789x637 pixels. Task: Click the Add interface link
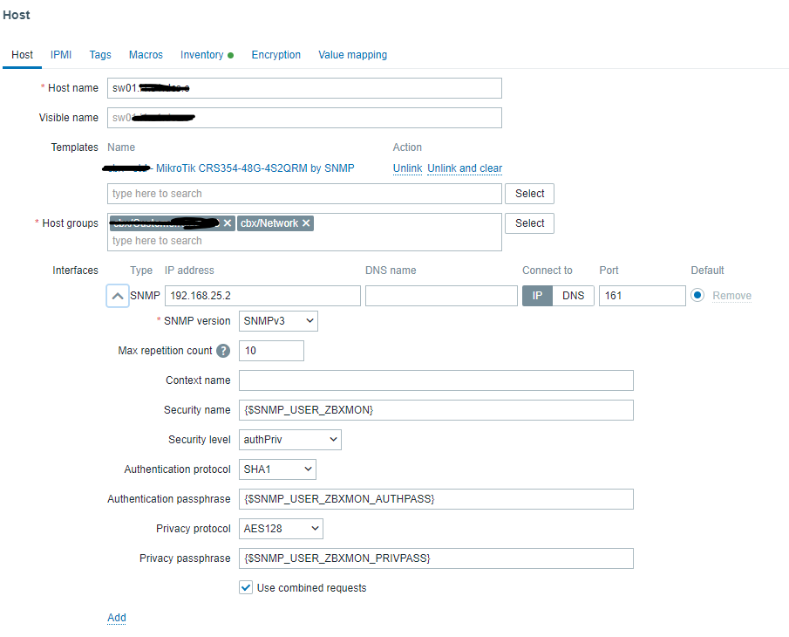tap(116, 618)
